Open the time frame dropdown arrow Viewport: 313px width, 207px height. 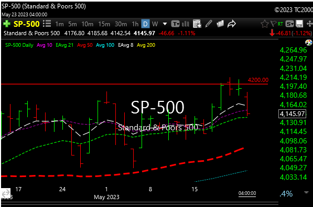165,24
